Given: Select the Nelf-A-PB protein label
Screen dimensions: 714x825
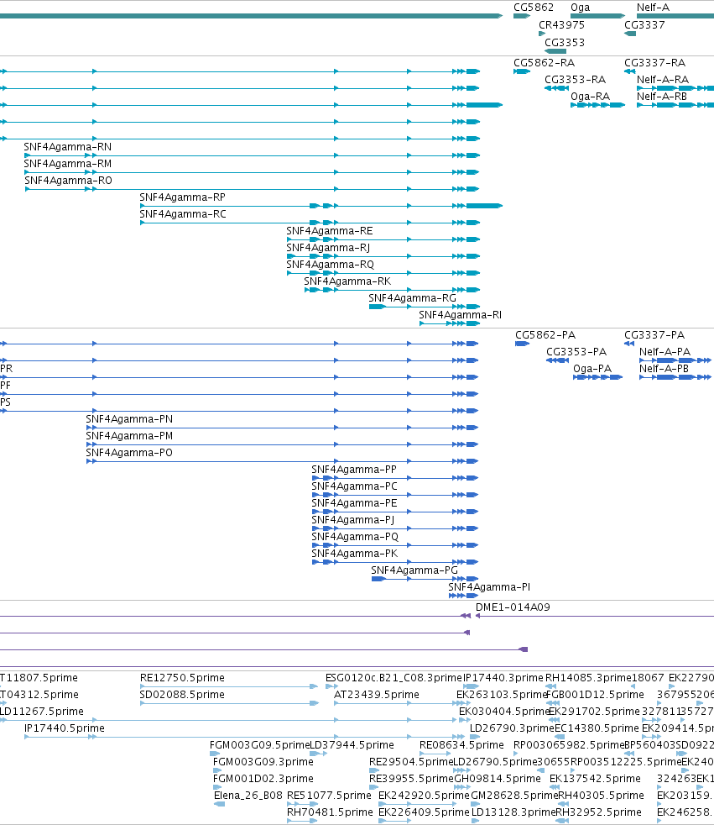Looking at the screenshot, I should tap(664, 369).
